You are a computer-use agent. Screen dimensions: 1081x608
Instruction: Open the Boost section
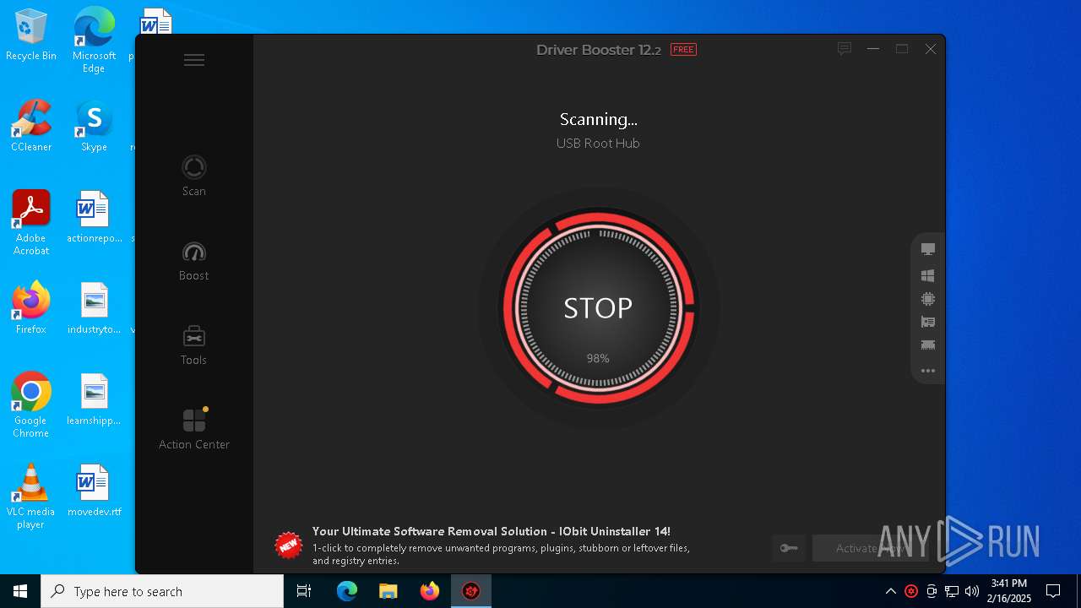pyautogui.click(x=194, y=261)
